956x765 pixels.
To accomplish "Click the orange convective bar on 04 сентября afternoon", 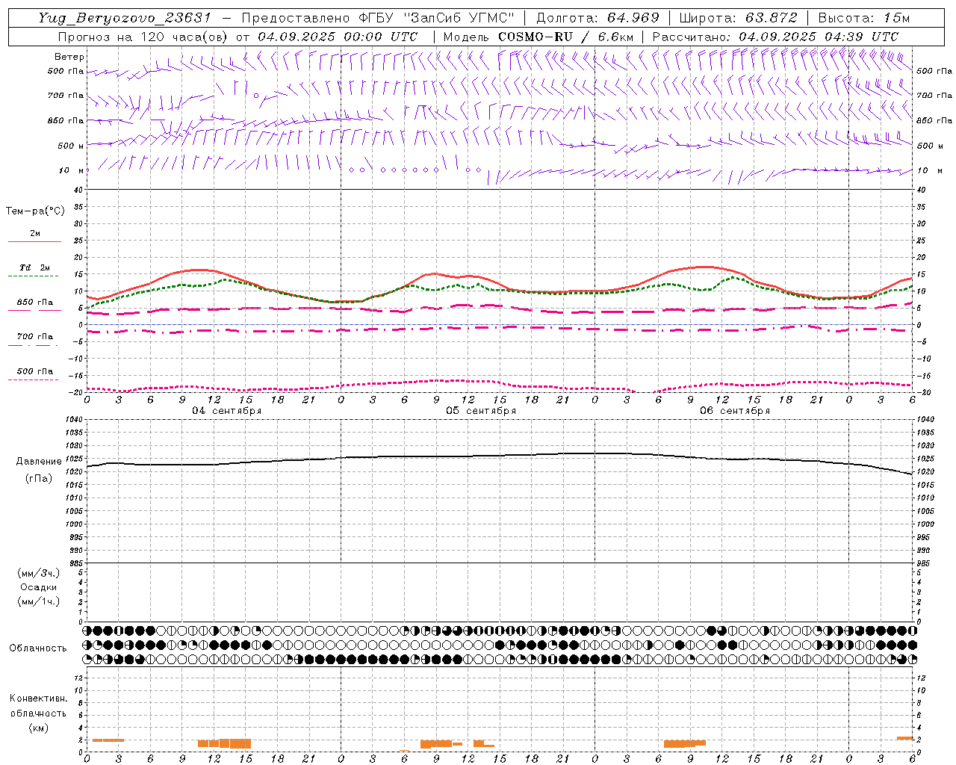I will click(x=224, y=743).
